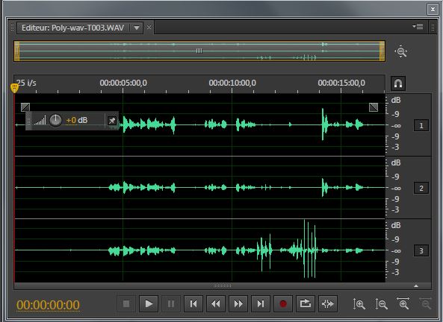The width and height of the screenshot is (443, 322).
Task: Toggle channel 1 enable button
Action: point(421,125)
